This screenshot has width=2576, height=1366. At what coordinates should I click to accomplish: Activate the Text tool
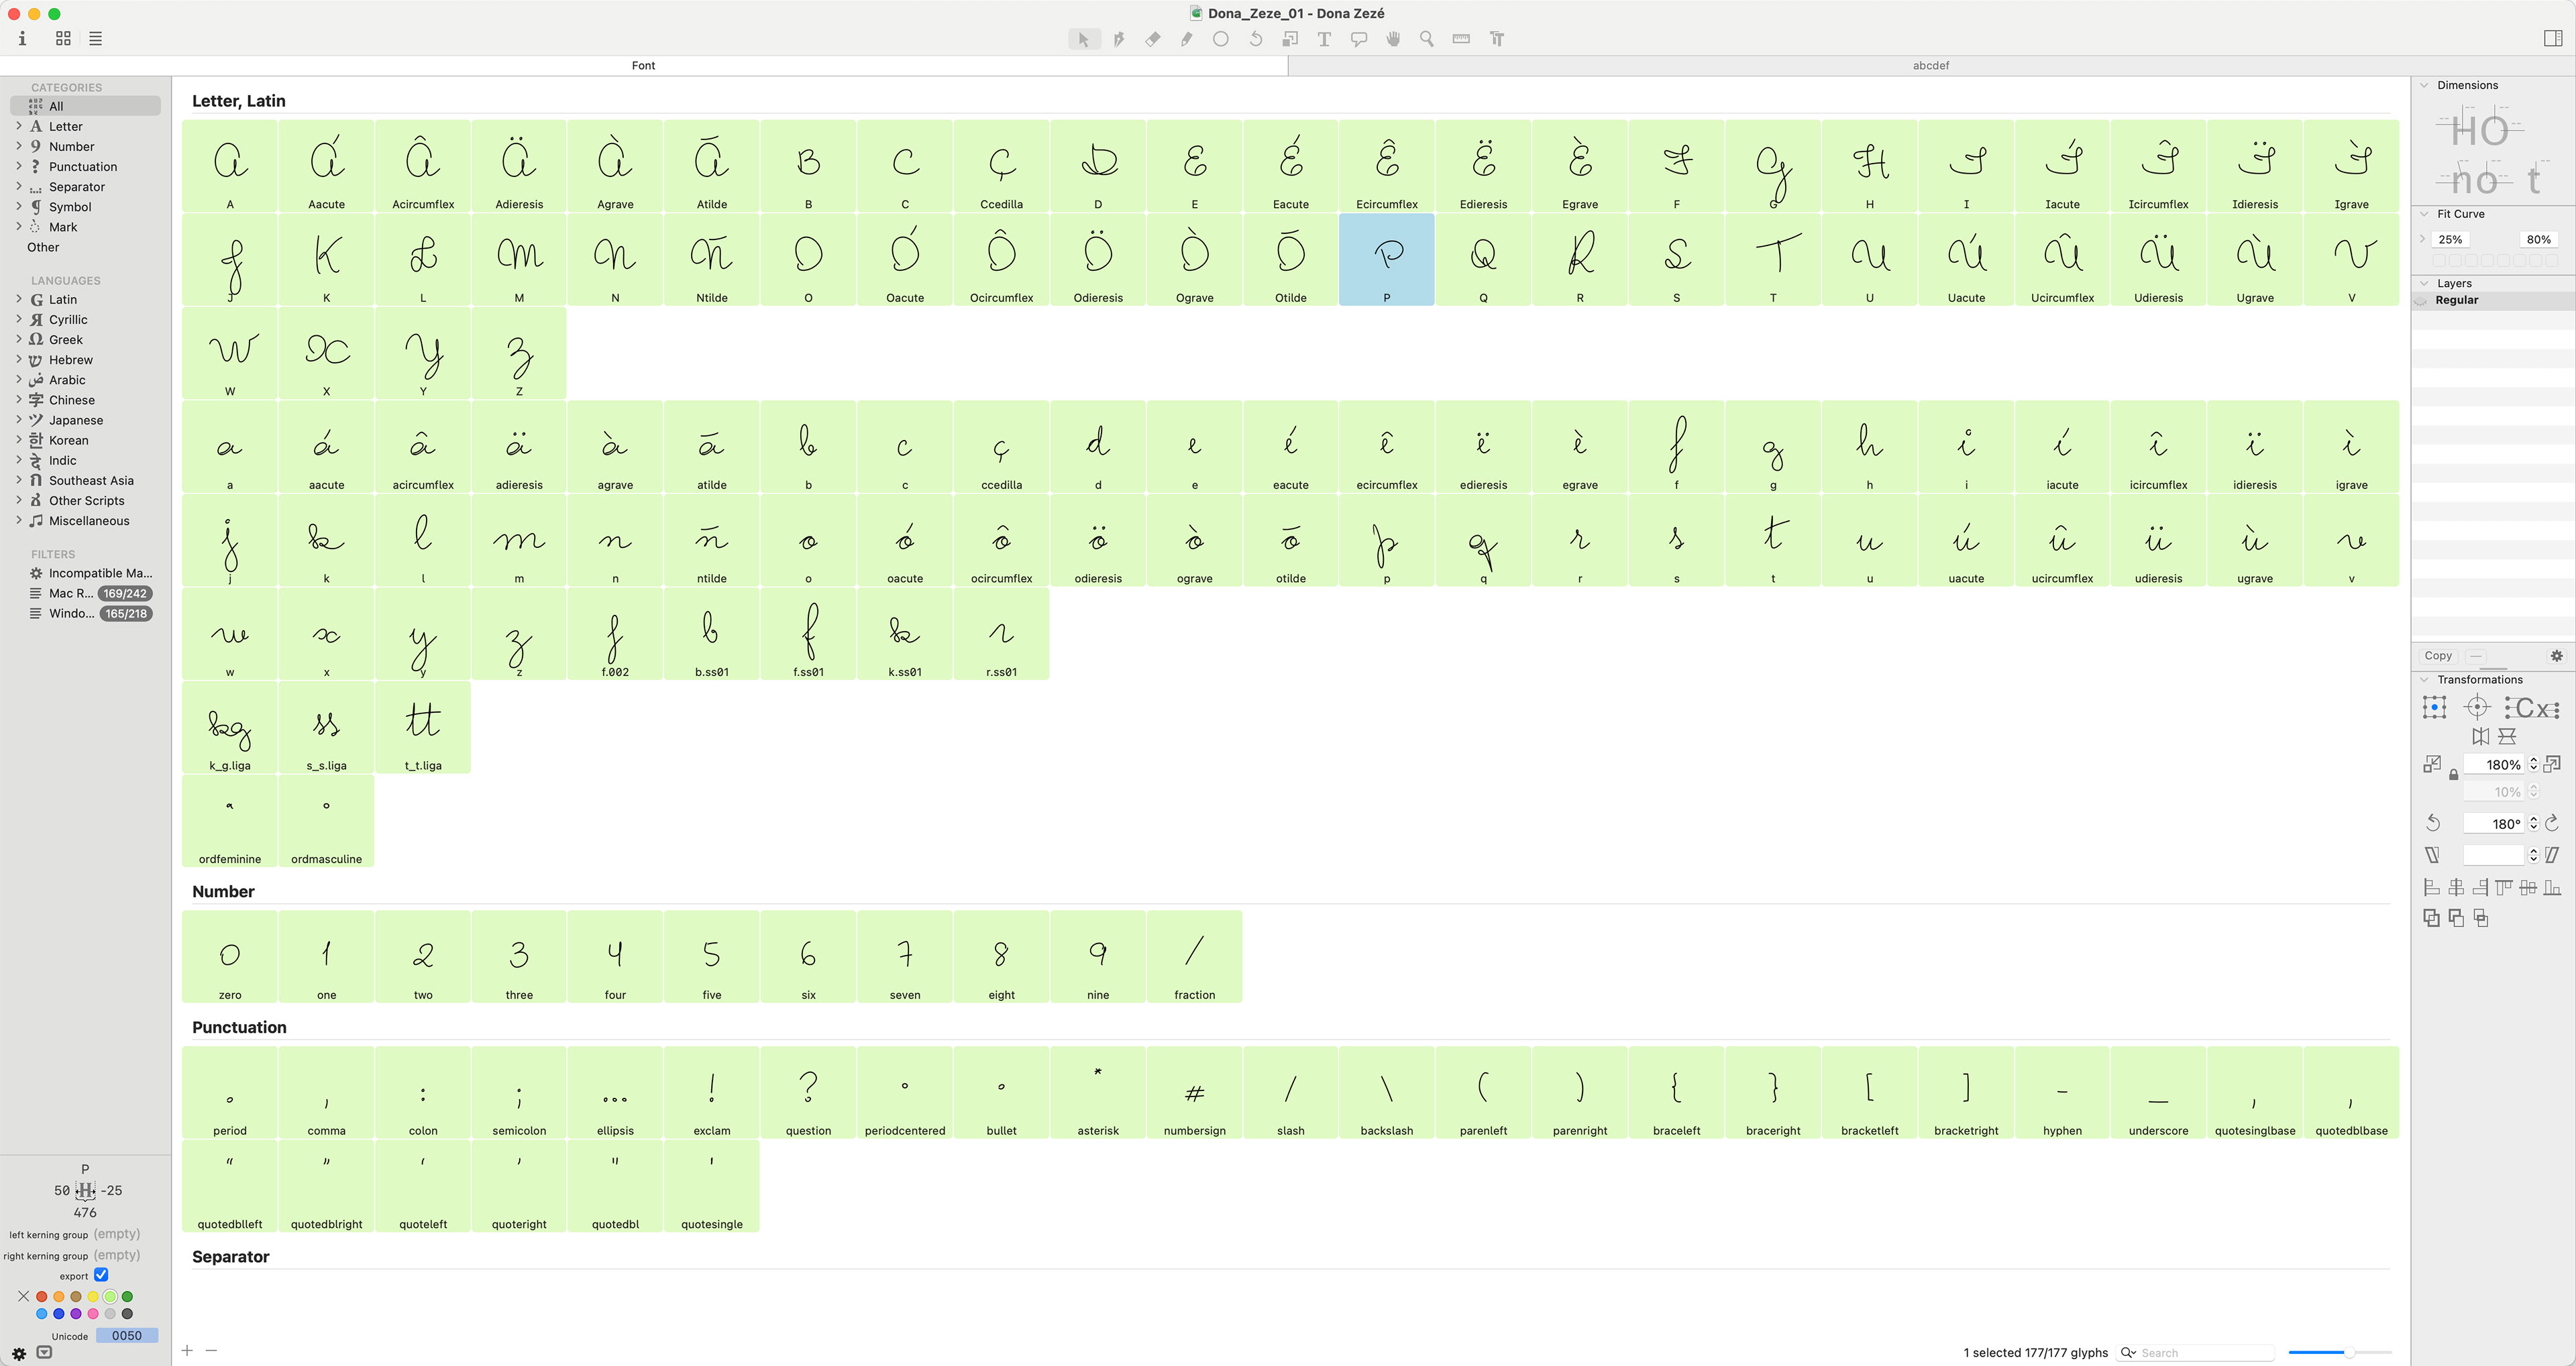click(1324, 39)
